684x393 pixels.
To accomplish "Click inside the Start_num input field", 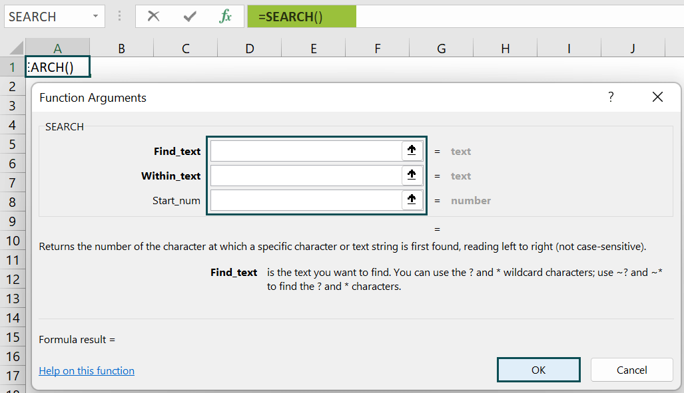I will tap(306, 199).
